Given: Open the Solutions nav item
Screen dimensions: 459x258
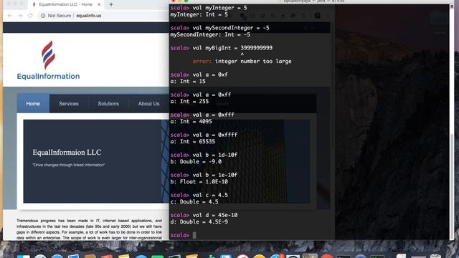Looking at the screenshot, I should pos(108,103).
